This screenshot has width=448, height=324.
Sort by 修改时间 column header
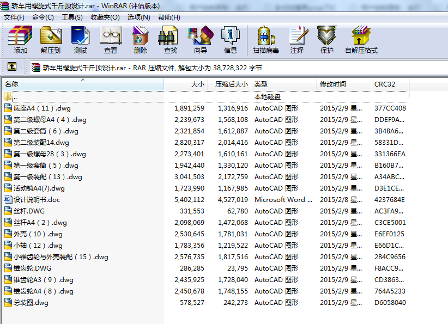[344, 84]
